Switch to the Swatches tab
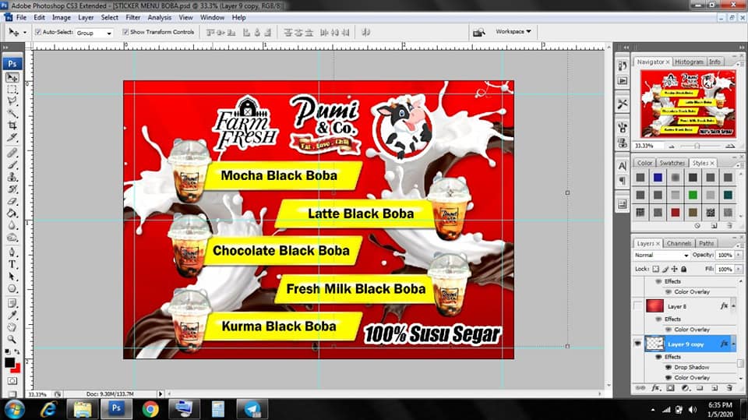This screenshot has height=420, width=748. click(672, 163)
